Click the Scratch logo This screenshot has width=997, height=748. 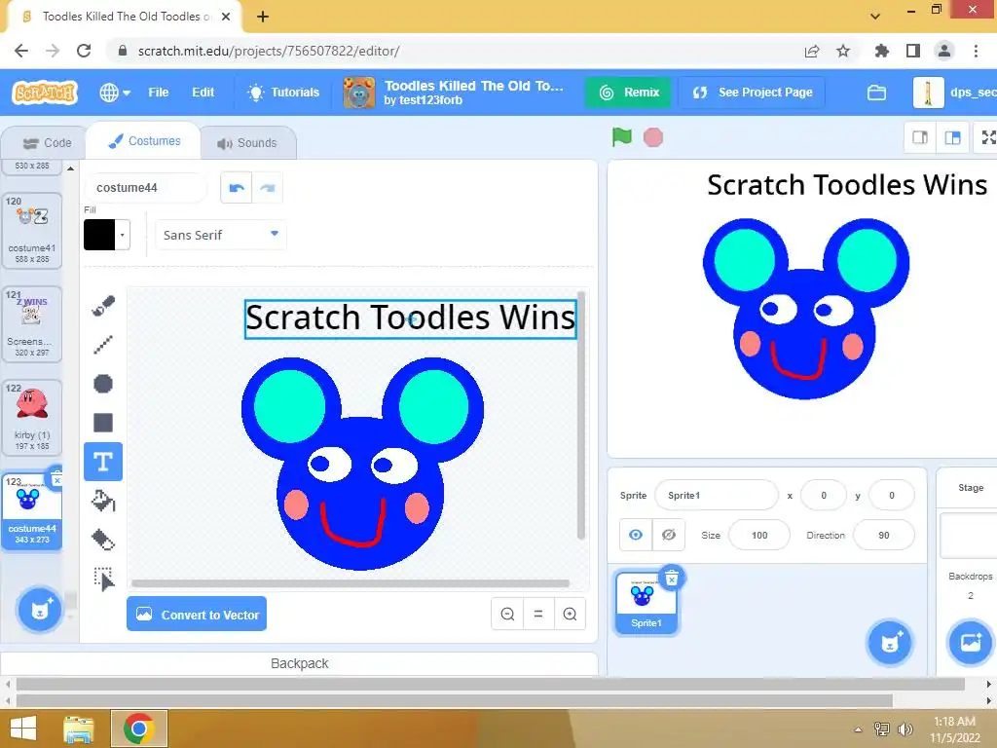click(45, 93)
